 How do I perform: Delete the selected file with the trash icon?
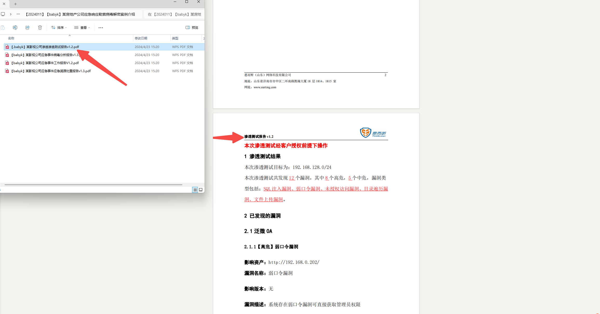pos(40,27)
